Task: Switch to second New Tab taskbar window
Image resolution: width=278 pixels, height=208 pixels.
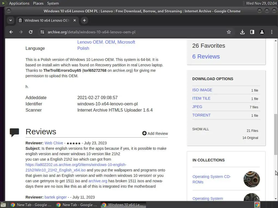Action: 77,205
